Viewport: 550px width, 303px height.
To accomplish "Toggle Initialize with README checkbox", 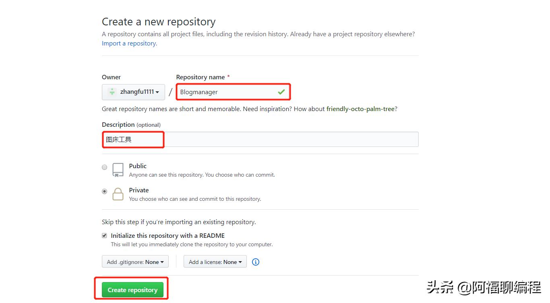I will (105, 235).
